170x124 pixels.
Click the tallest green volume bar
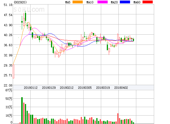[22, 110]
